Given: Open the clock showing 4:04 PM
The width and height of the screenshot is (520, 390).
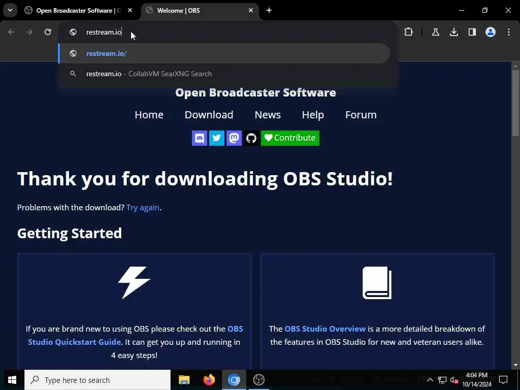Looking at the screenshot, I should pyautogui.click(x=477, y=380).
